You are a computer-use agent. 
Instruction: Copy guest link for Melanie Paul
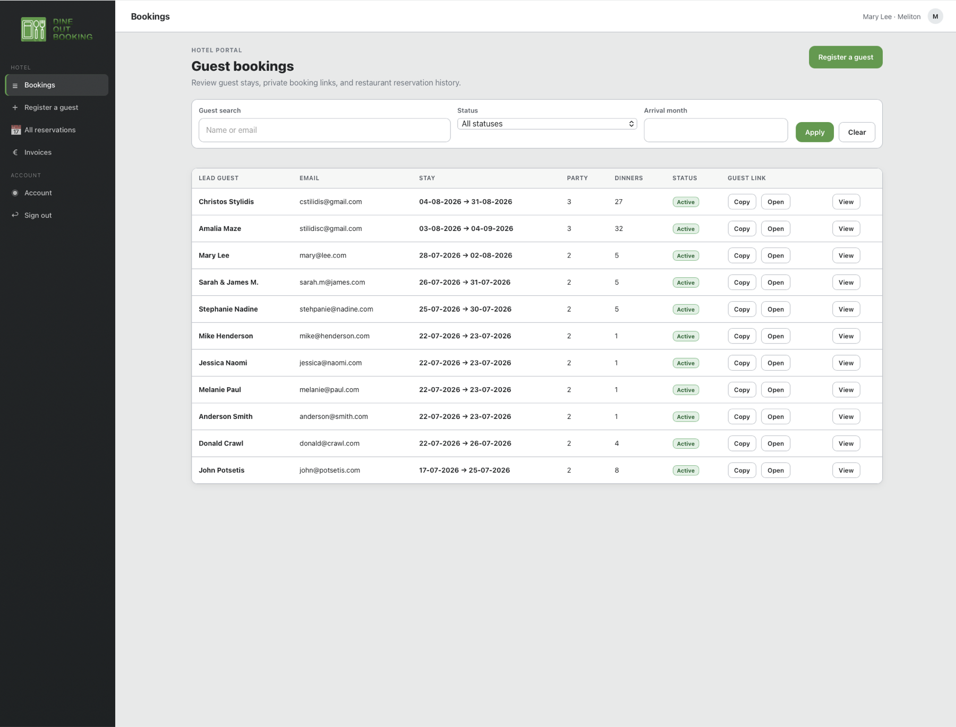tap(741, 390)
